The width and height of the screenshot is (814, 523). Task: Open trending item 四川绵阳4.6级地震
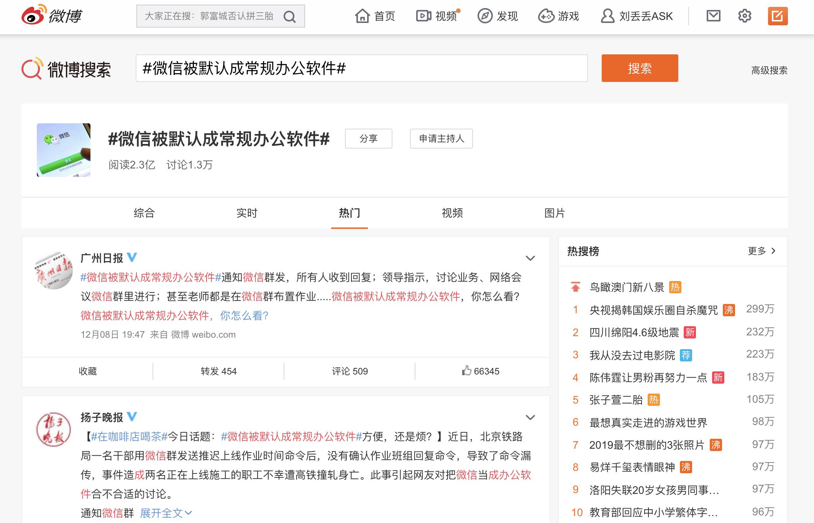point(634,332)
